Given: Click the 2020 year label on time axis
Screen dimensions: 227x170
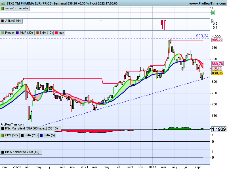Looking at the screenshot, I should click(16, 167).
